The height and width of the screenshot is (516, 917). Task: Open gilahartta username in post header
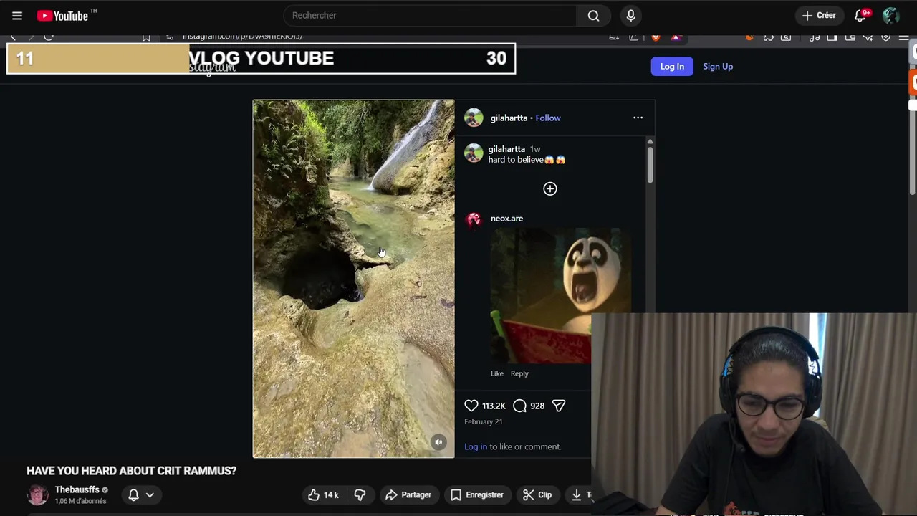[509, 118]
